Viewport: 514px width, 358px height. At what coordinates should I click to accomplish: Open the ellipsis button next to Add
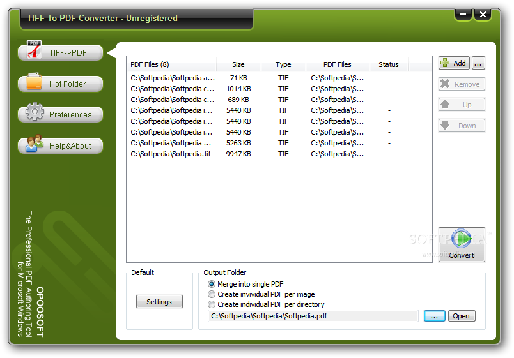478,63
